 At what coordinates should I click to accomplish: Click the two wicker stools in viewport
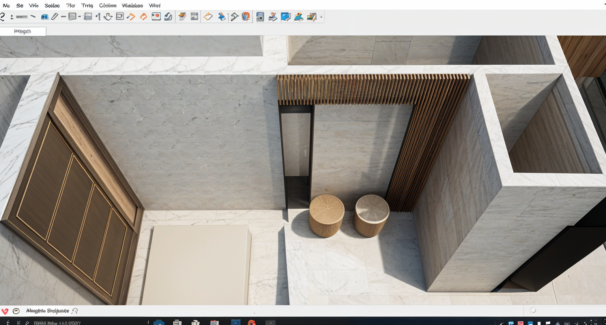(x=349, y=215)
